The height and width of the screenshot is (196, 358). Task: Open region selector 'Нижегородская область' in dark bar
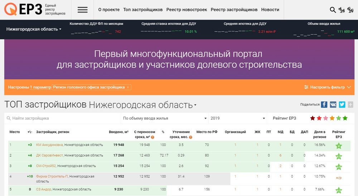pyautogui.click(x=34, y=29)
